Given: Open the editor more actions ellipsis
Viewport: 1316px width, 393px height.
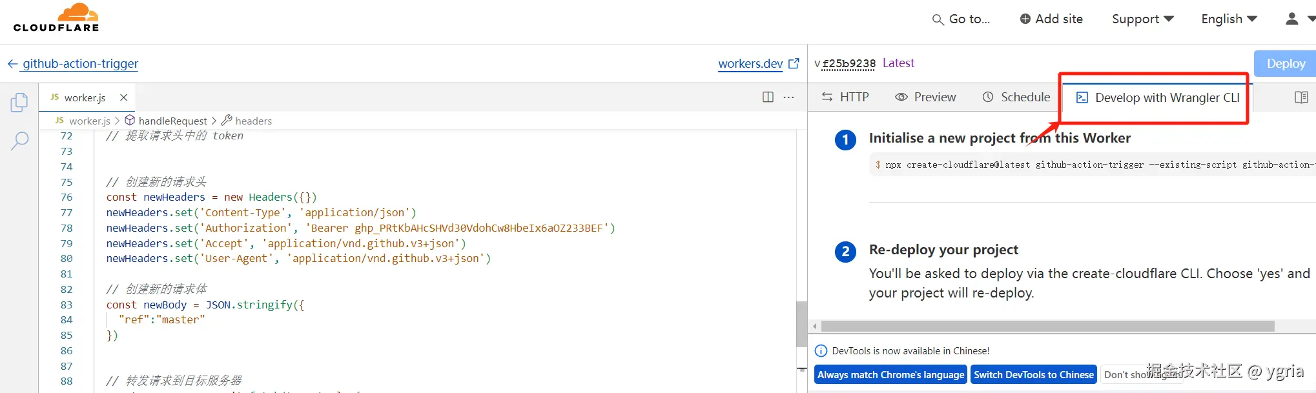Looking at the screenshot, I should pos(788,97).
